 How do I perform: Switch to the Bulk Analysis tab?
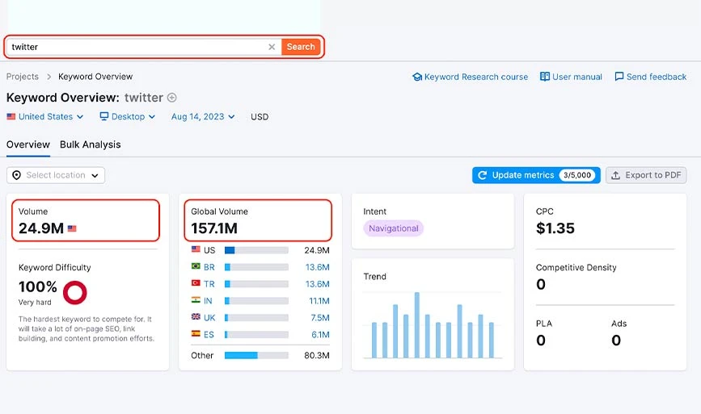pos(91,144)
